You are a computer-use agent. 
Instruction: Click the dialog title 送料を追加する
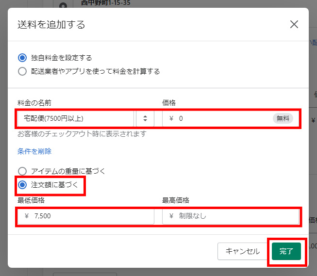(x=51, y=24)
